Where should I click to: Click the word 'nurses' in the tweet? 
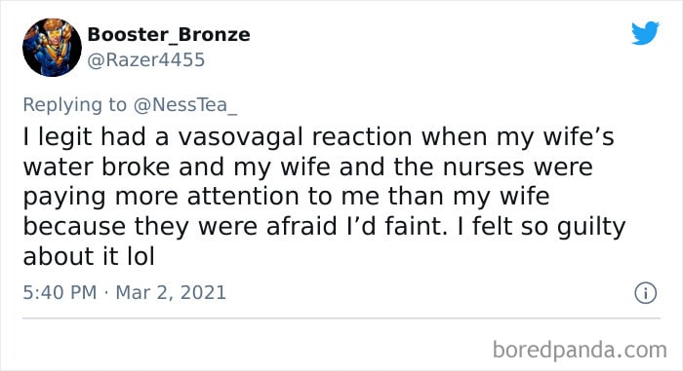click(x=484, y=167)
